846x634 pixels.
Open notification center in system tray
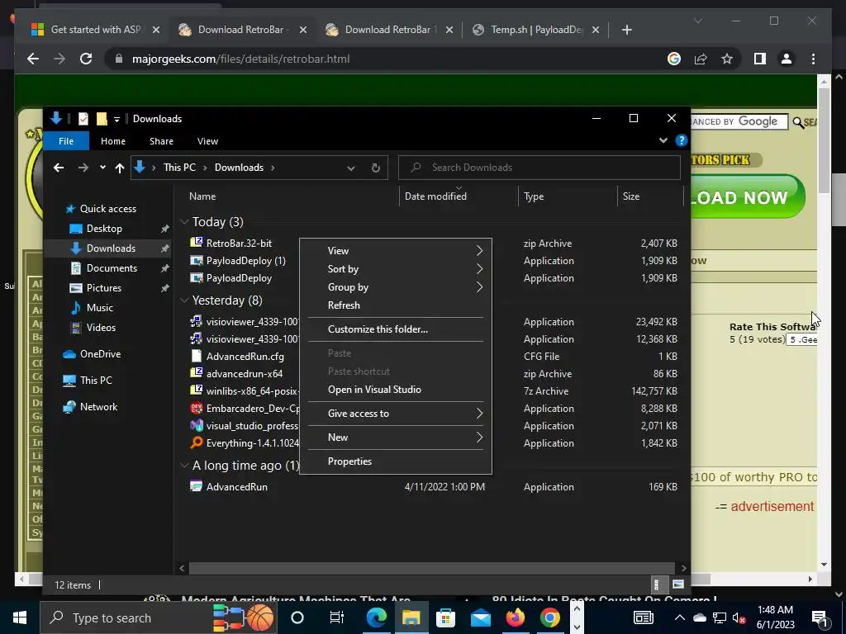(x=819, y=617)
